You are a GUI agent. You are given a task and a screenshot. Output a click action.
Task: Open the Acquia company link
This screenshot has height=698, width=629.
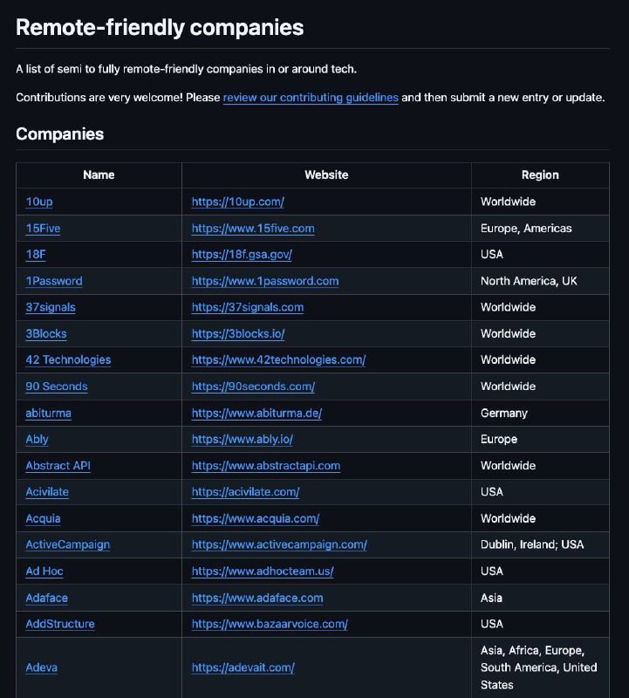coord(43,518)
